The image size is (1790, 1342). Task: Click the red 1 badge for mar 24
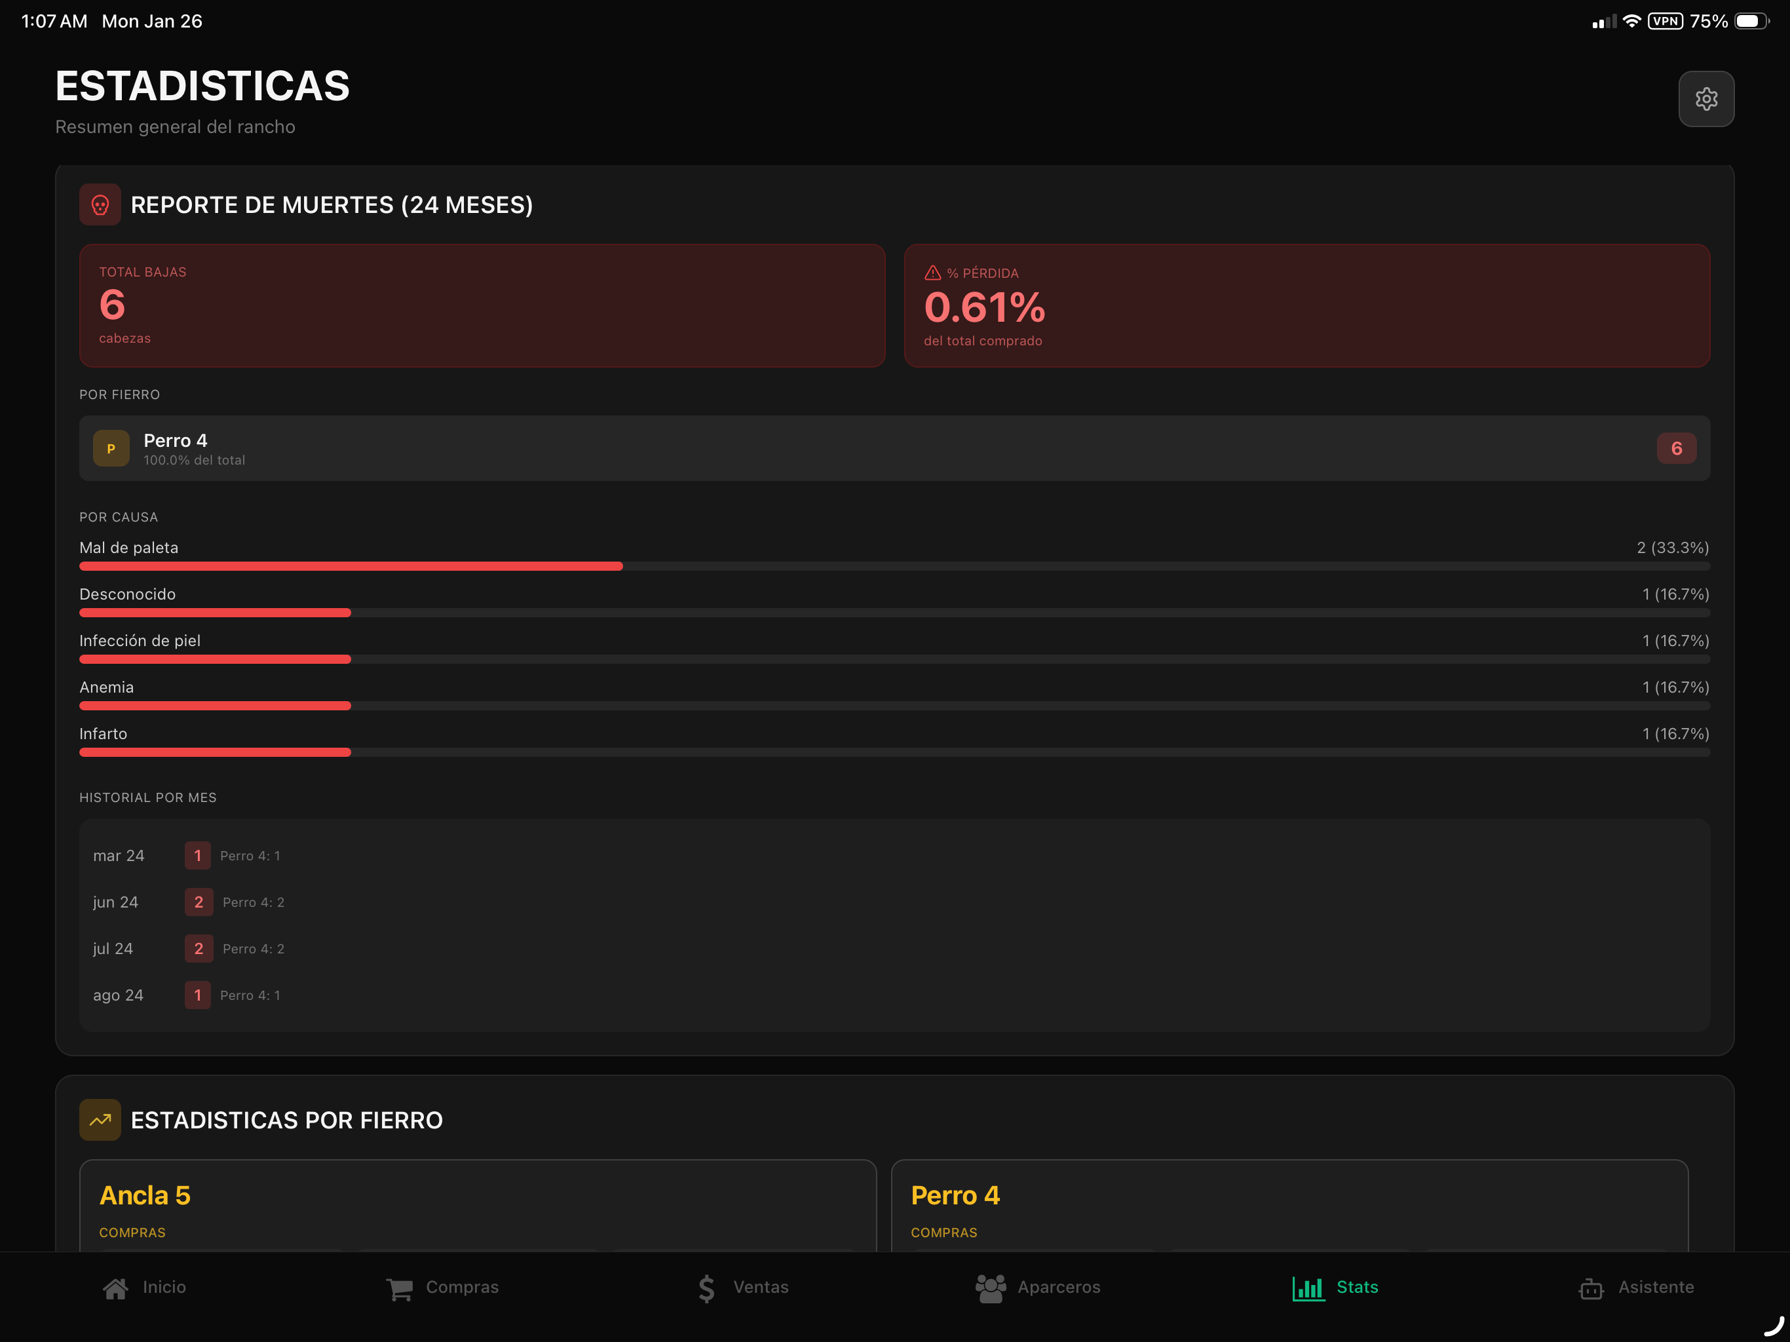pyautogui.click(x=197, y=856)
